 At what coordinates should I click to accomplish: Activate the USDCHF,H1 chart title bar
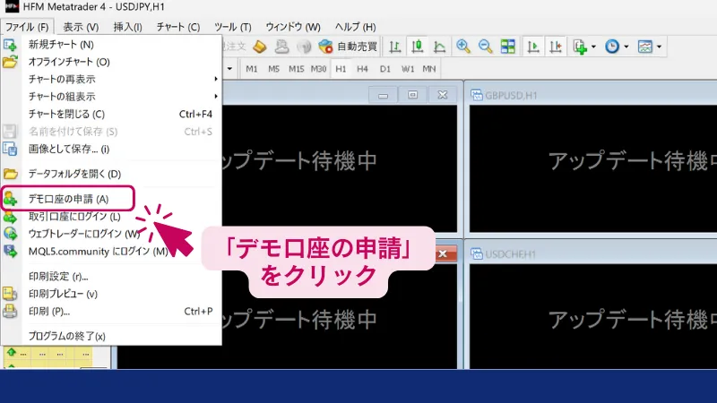pyautogui.click(x=593, y=254)
